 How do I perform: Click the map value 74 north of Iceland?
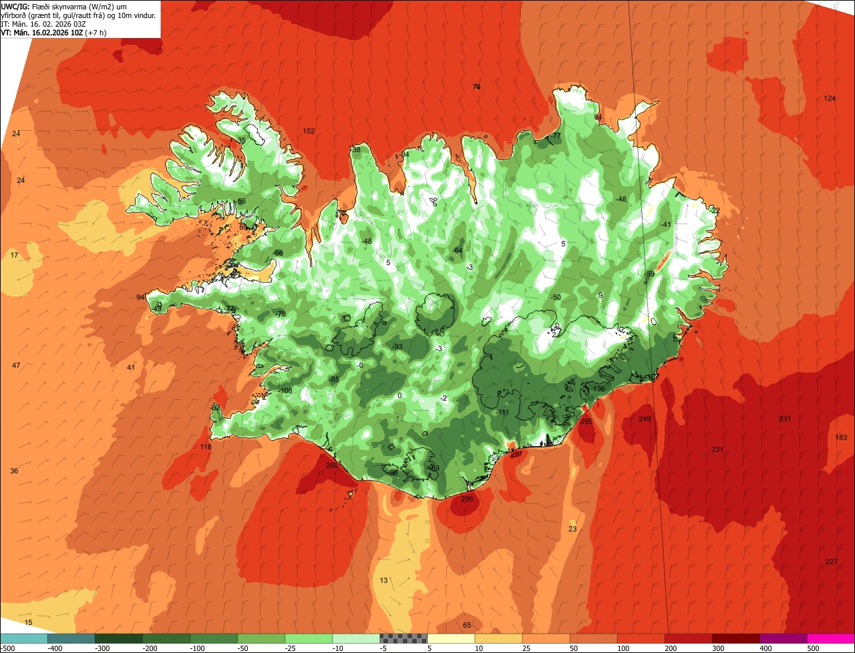476,87
